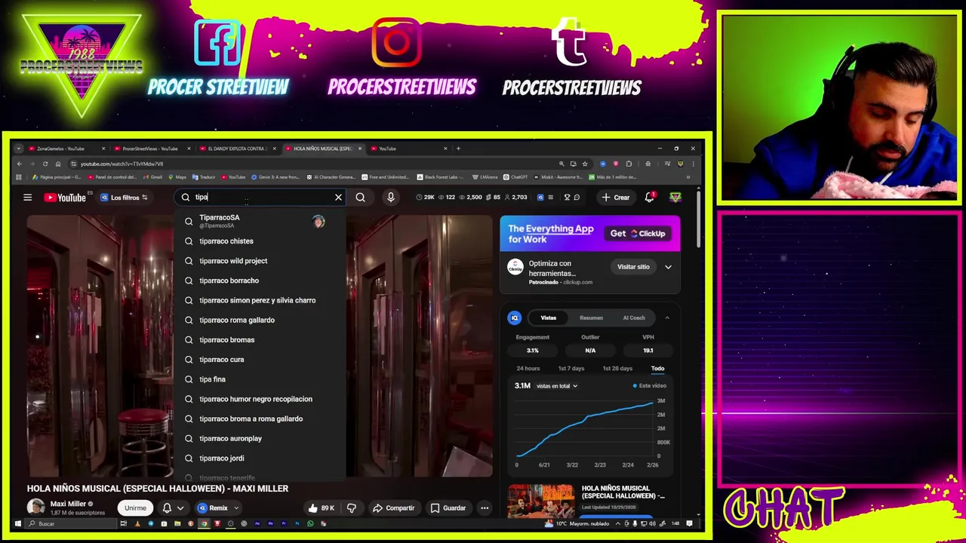Open the notification bell dropdown beside Unirme

(173, 508)
